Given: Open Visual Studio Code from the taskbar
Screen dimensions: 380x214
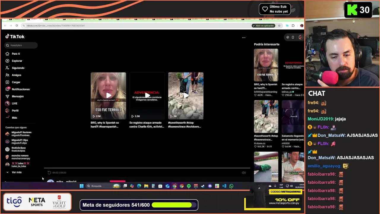Looking at the screenshot, I should (224, 186).
